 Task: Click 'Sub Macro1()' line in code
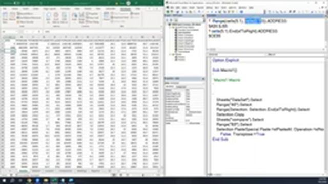225,70
